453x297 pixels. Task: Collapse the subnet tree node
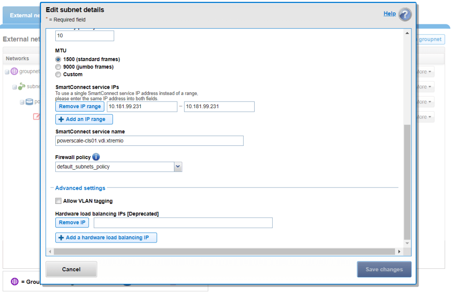[x=15, y=87]
